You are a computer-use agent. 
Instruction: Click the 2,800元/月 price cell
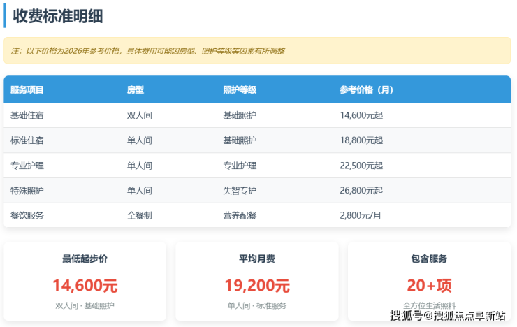[x=361, y=216]
